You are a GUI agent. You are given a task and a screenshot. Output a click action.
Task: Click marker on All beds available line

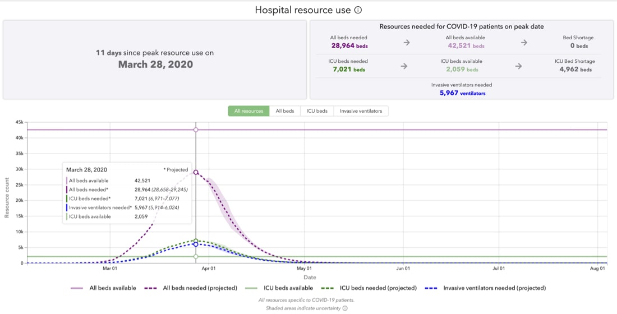click(196, 130)
